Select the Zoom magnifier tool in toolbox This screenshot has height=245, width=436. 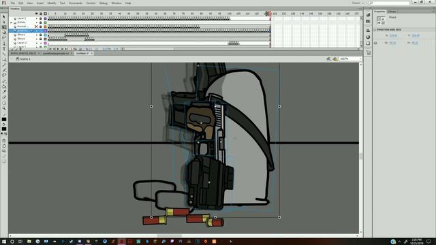click(4, 108)
